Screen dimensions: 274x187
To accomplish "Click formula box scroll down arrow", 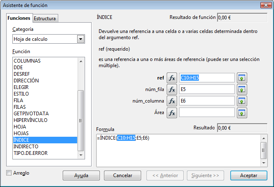I will tap(264, 163).
